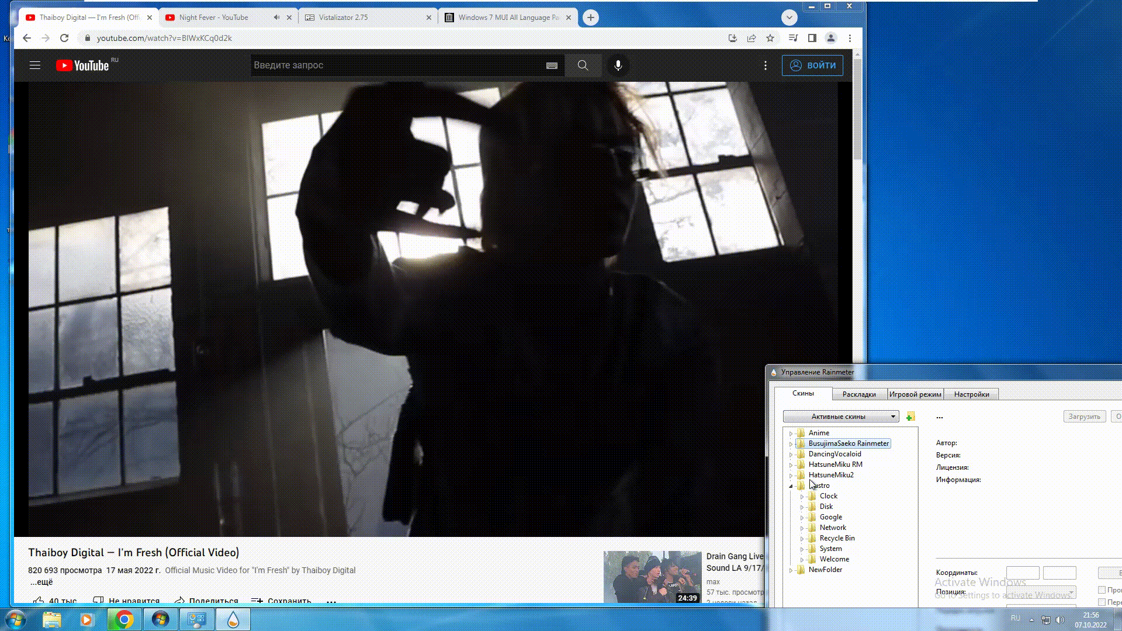Open the Активные скины dropdown
Screen dimensions: 1122x631
pyautogui.click(x=840, y=417)
